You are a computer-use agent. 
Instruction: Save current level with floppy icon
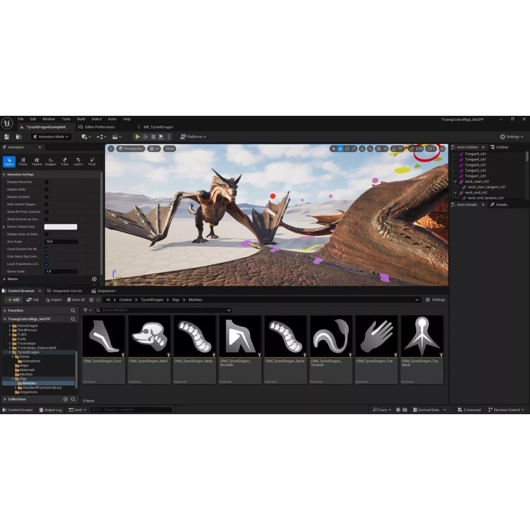6,137
